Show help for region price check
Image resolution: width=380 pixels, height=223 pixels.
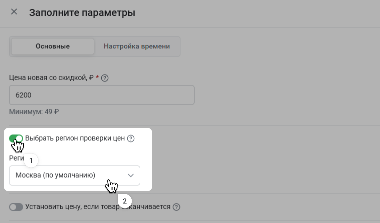(x=131, y=138)
